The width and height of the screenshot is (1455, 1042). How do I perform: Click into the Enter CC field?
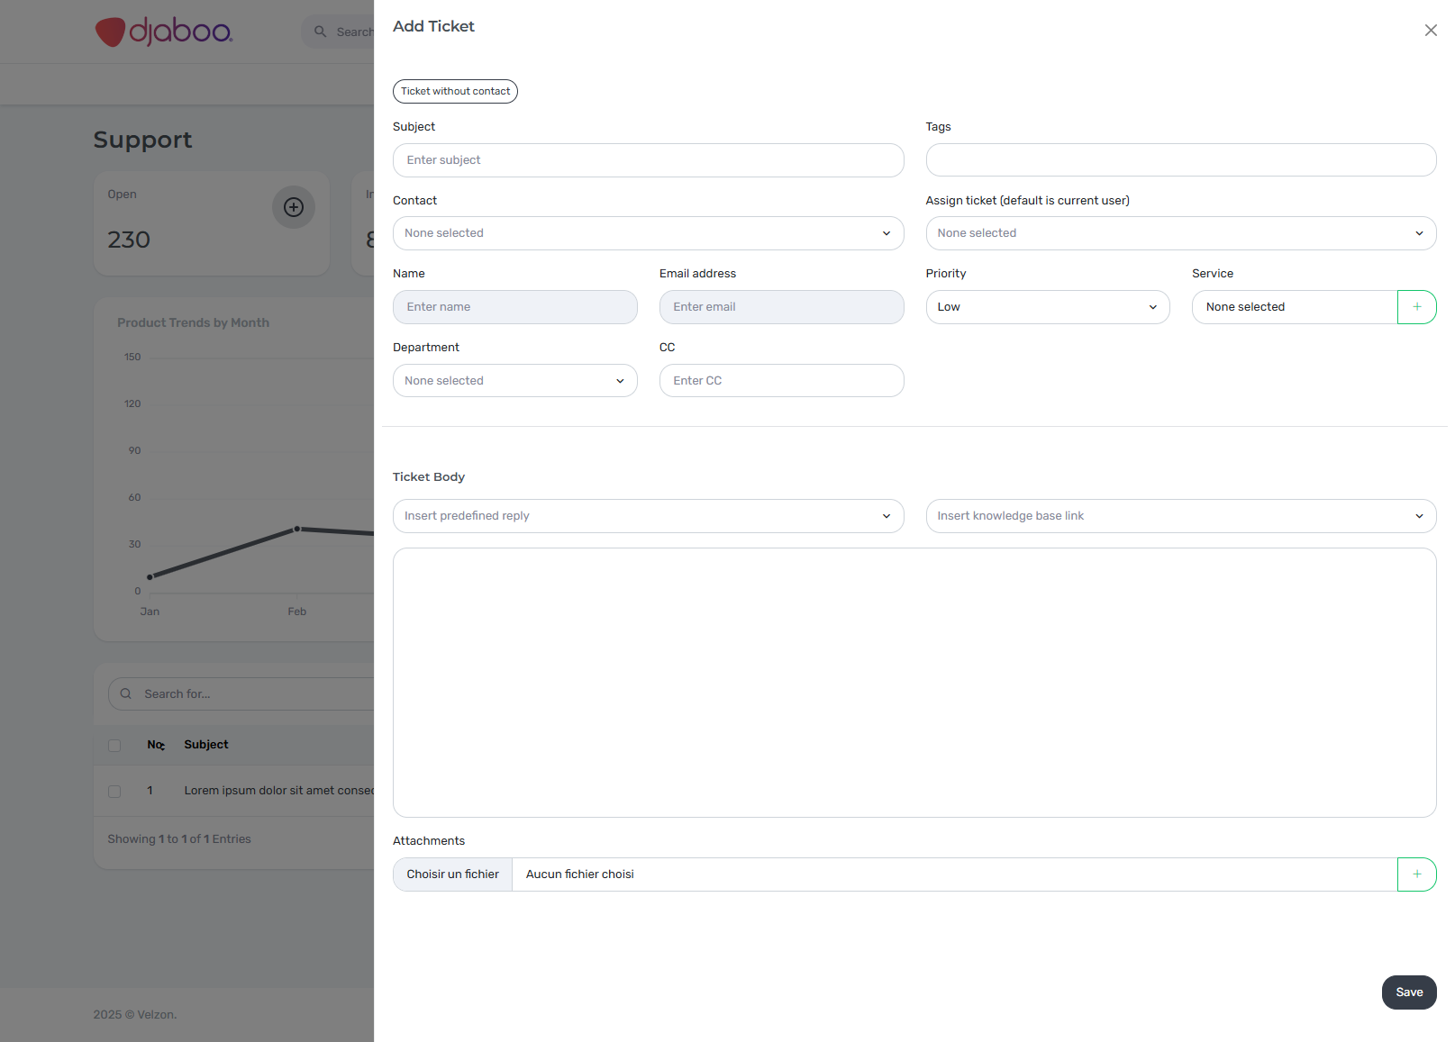pyautogui.click(x=781, y=381)
